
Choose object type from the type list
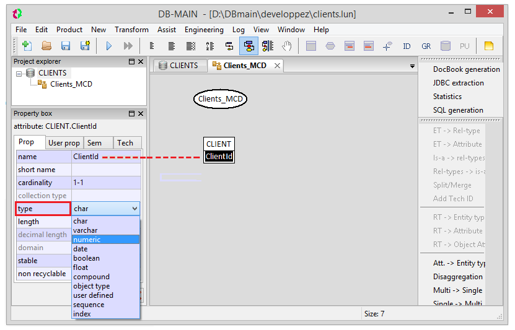tap(106, 286)
